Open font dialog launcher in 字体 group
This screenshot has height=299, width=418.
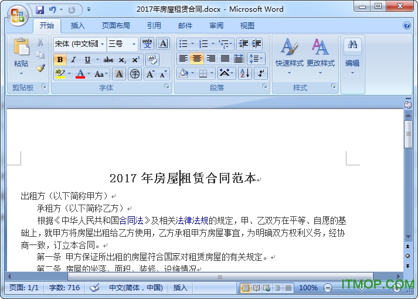[167, 86]
